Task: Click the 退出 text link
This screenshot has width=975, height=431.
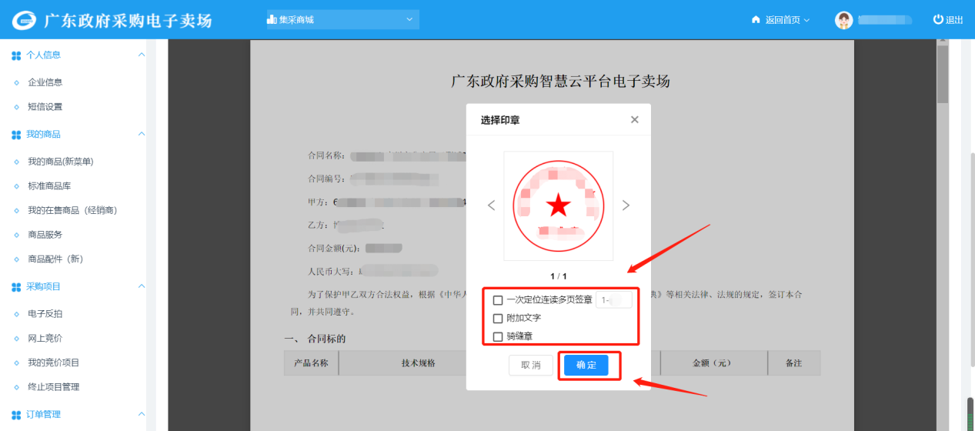Action: (x=954, y=20)
